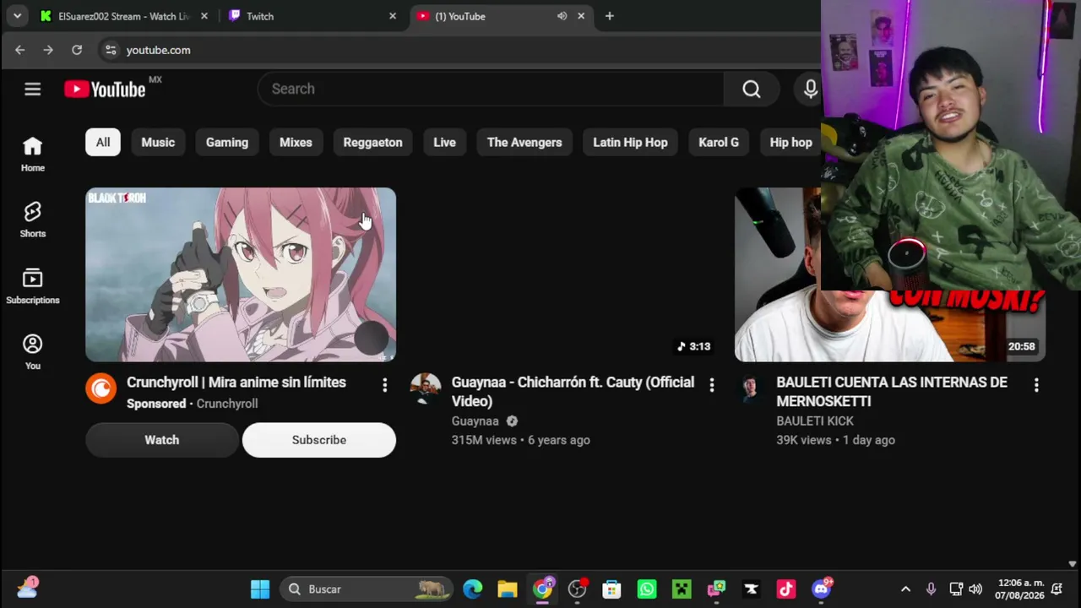1081x608 pixels.
Task: Open a new browser tab
Action: (x=609, y=16)
